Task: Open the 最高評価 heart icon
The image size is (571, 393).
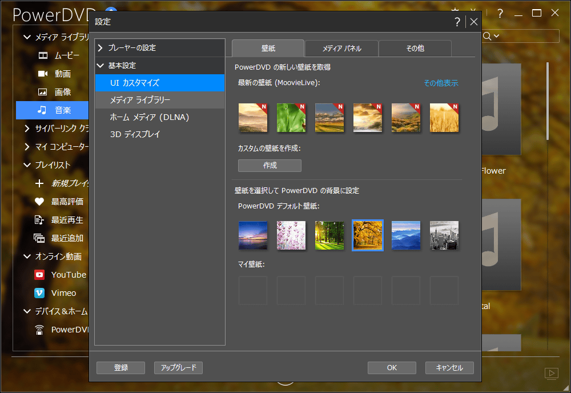Action: click(39, 202)
